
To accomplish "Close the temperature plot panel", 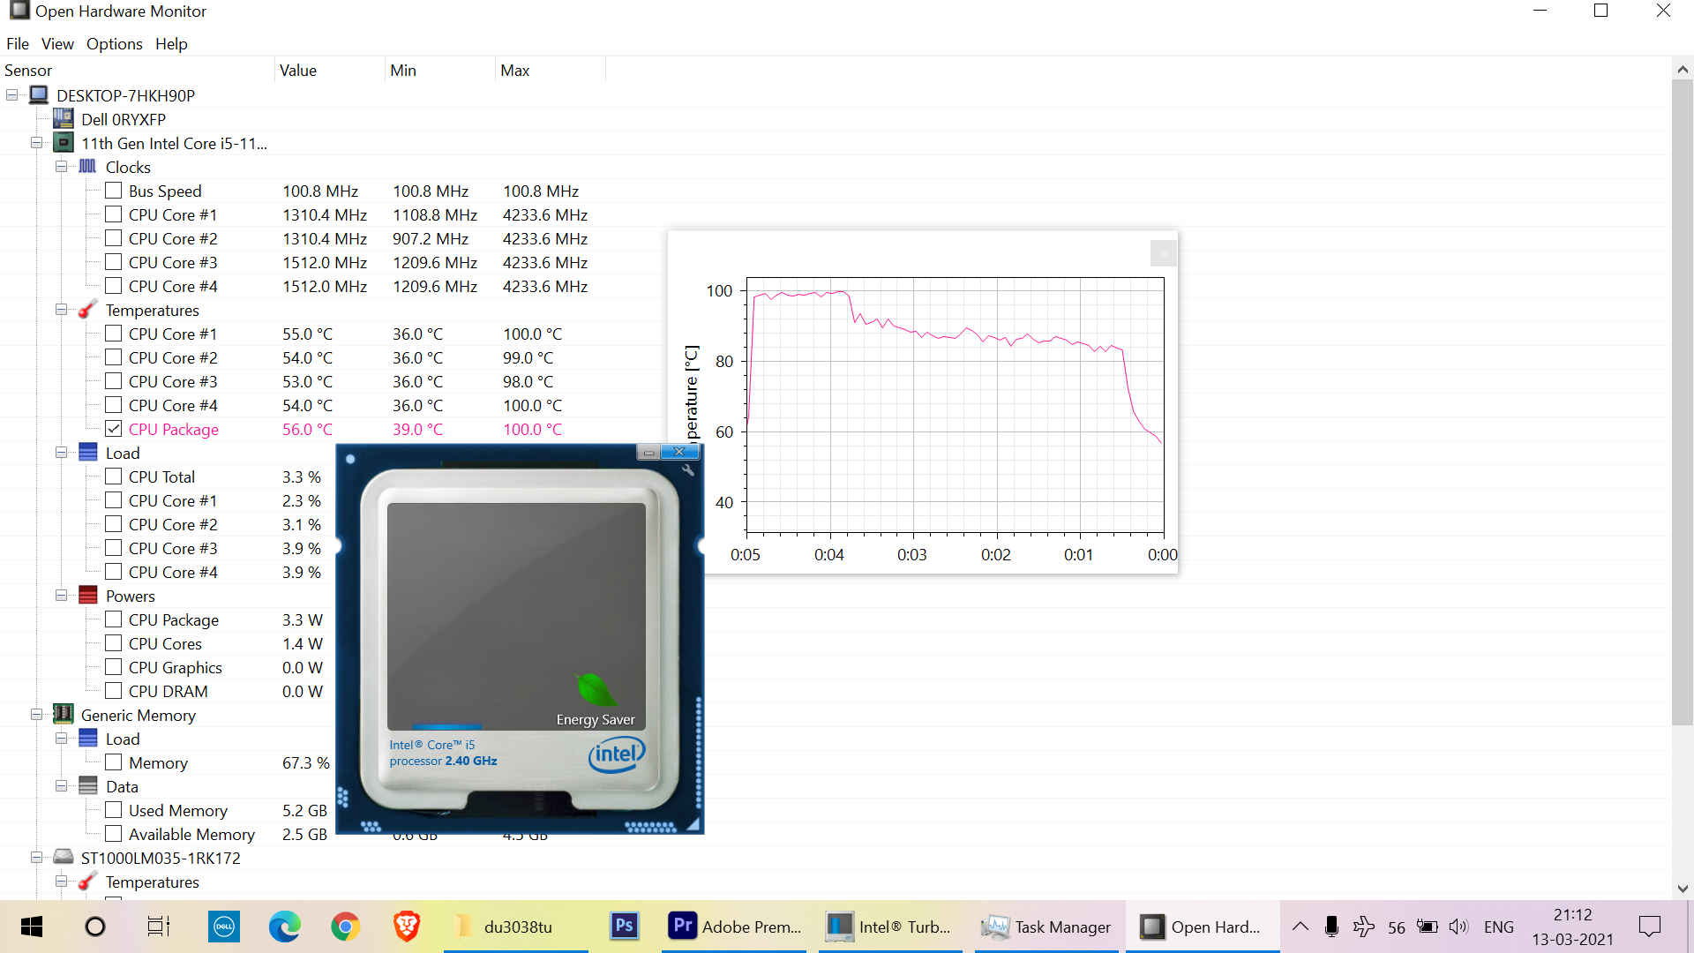I will click(x=1164, y=254).
